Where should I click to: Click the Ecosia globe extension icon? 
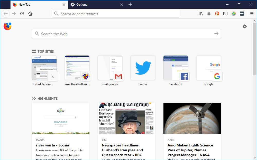click(234, 14)
